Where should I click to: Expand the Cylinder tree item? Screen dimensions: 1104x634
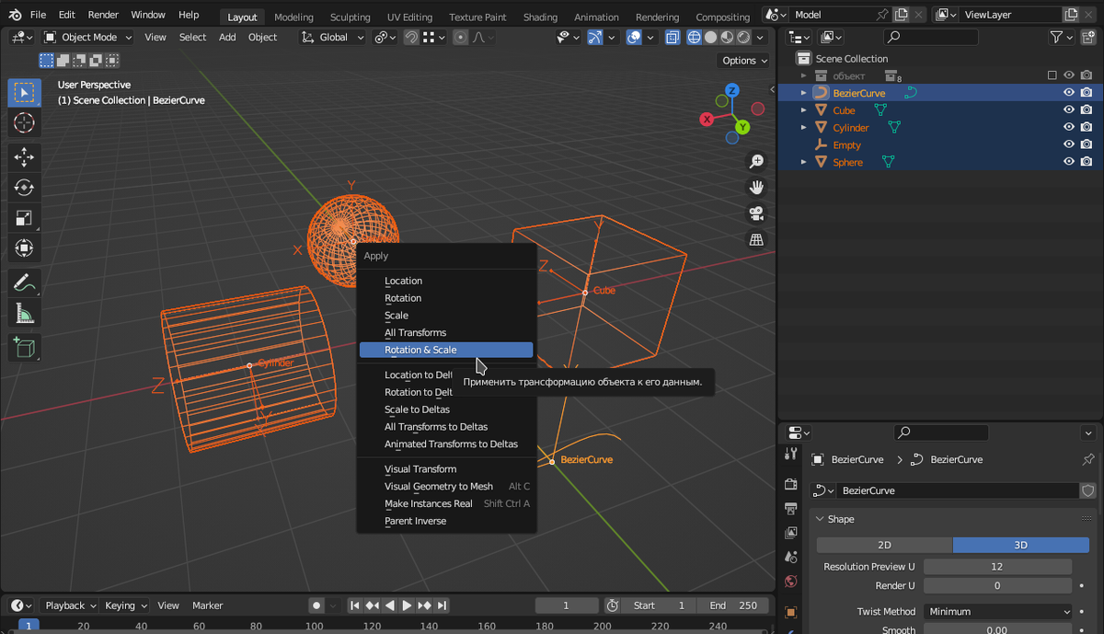pos(804,128)
